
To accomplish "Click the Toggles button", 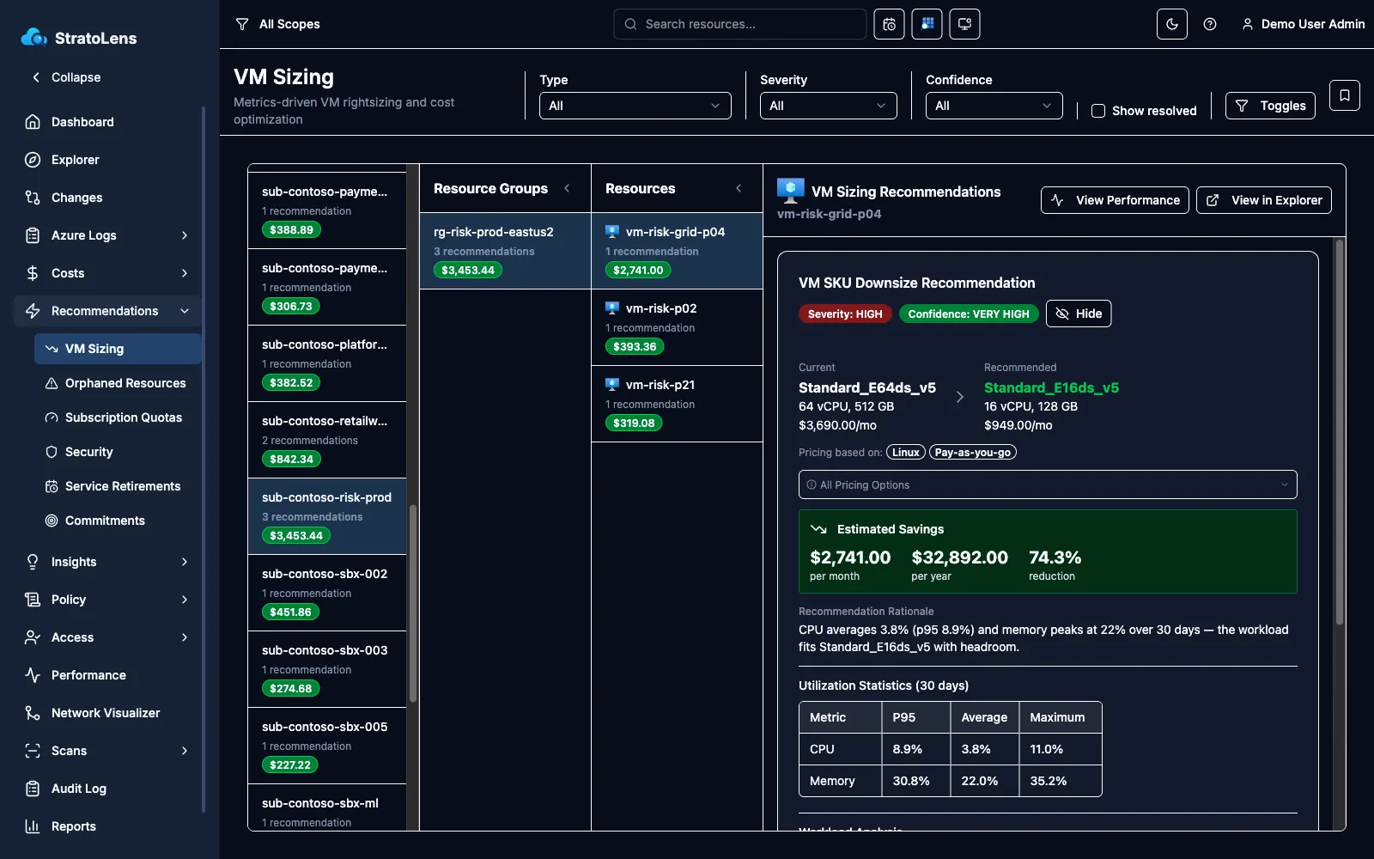I will 1270,106.
